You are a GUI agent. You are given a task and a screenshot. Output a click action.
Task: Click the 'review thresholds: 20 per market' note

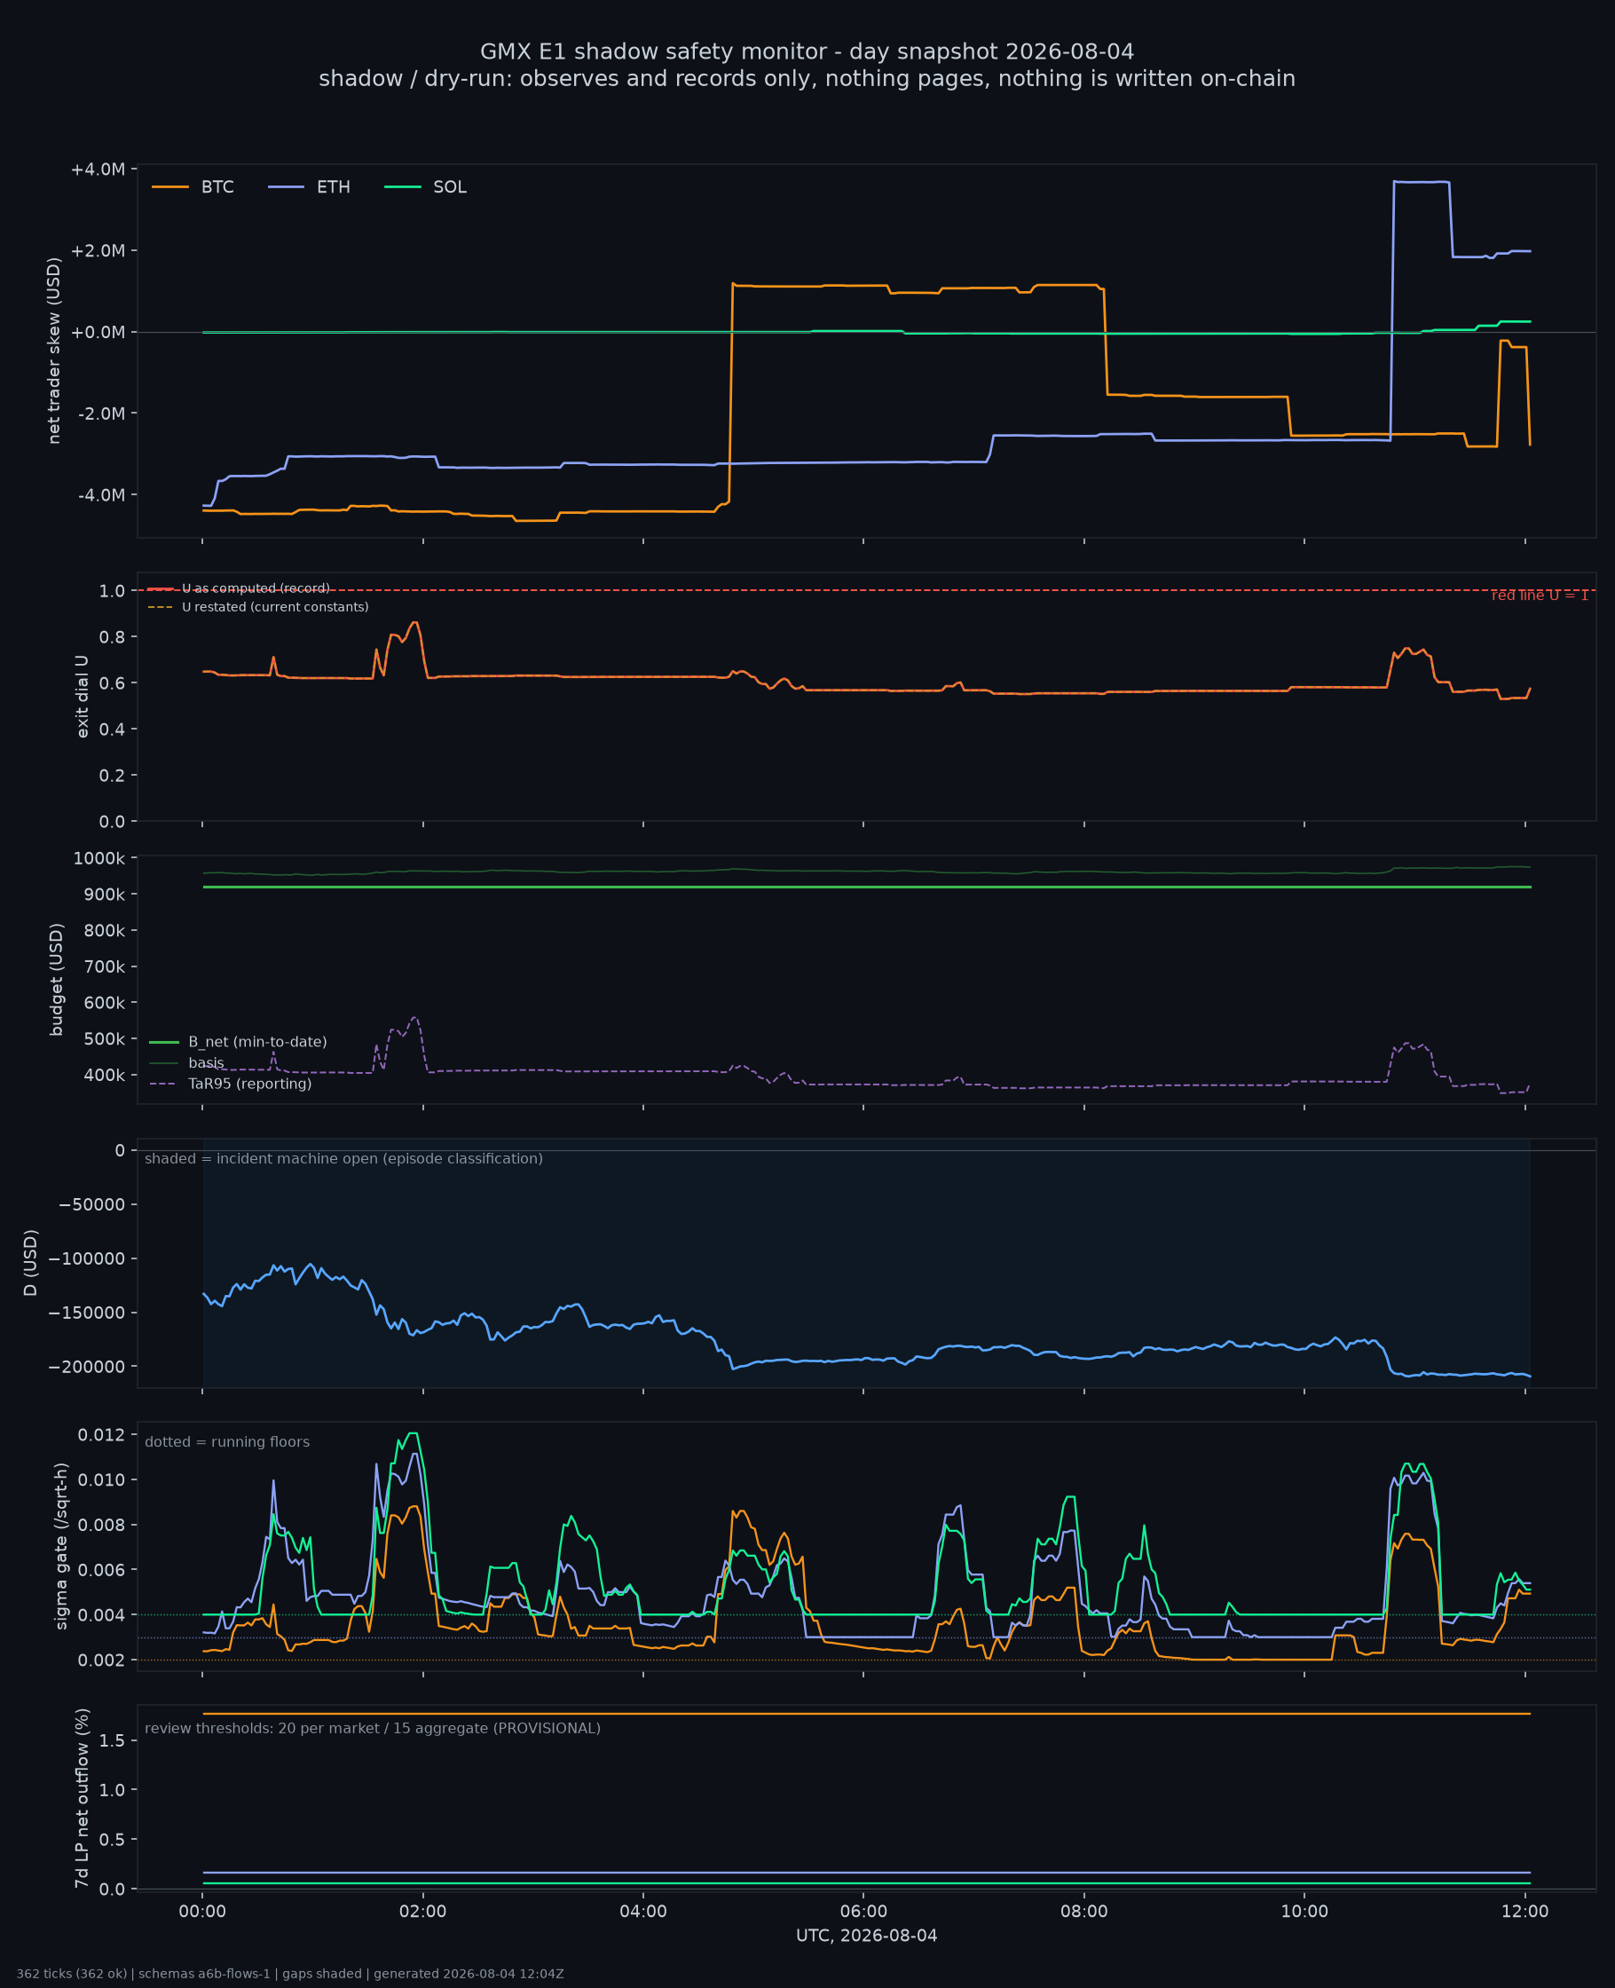coord(373,1729)
